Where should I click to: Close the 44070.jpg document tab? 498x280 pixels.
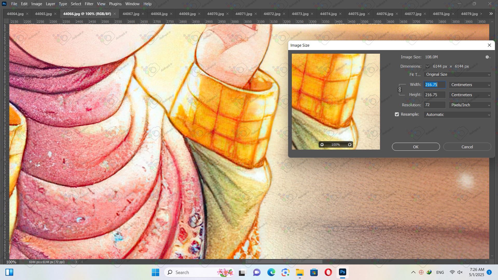[227, 14]
